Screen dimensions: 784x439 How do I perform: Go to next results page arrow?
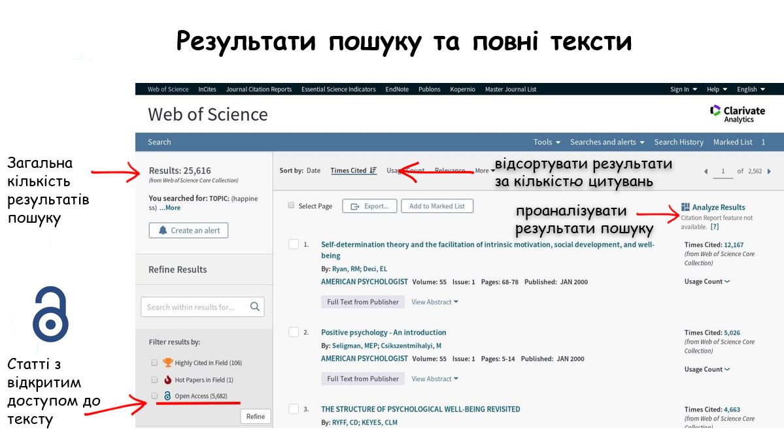[x=769, y=171]
